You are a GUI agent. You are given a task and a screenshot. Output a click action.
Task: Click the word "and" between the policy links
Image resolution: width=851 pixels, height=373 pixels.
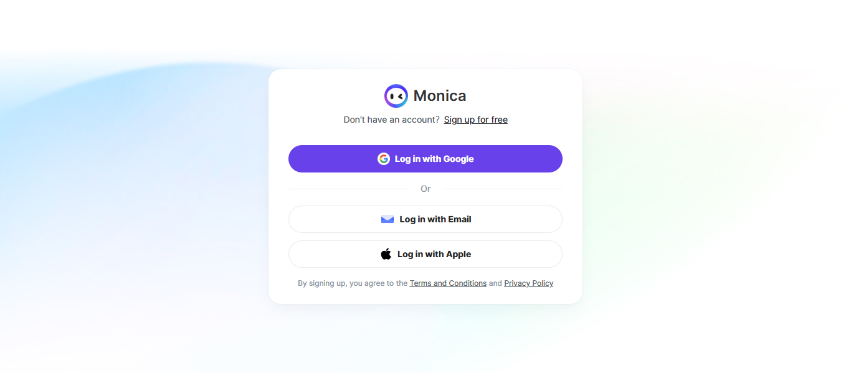pos(495,283)
